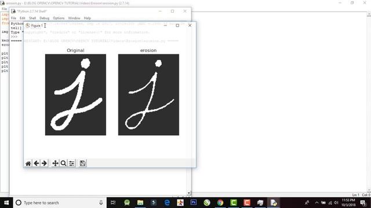Maximize the Python Shell window
Viewport: 371px width, 208px height.
click(x=173, y=11)
